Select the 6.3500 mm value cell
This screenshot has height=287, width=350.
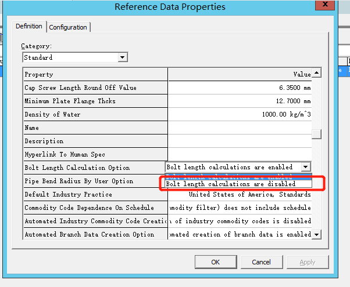(240, 88)
